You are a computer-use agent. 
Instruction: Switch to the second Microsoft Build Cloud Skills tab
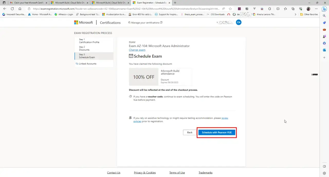coord(110,3)
